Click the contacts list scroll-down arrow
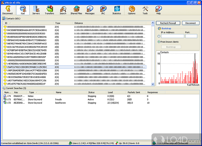Viewport: 202px width, 146px height. (153, 84)
